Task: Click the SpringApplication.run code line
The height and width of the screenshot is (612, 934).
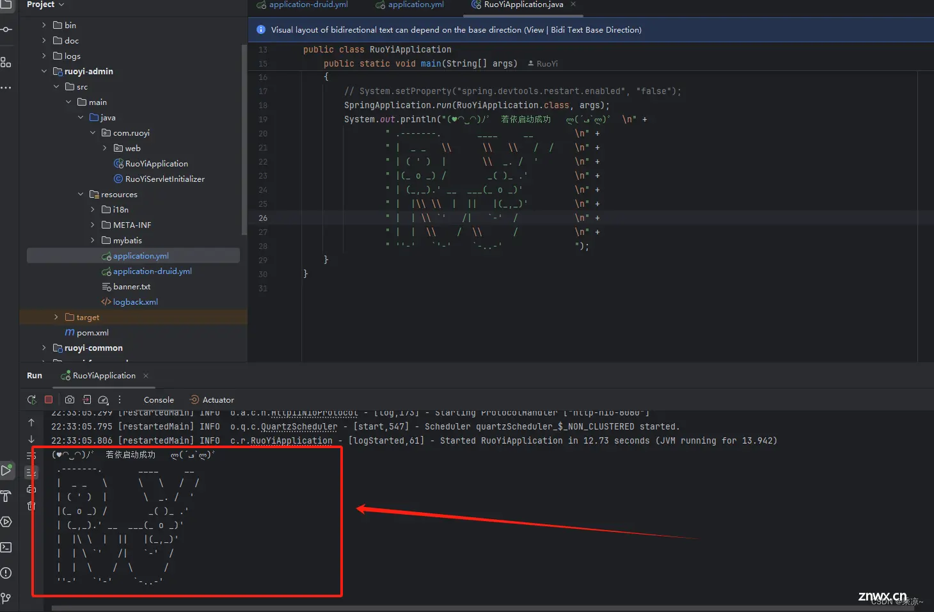Action: (x=477, y=105)
